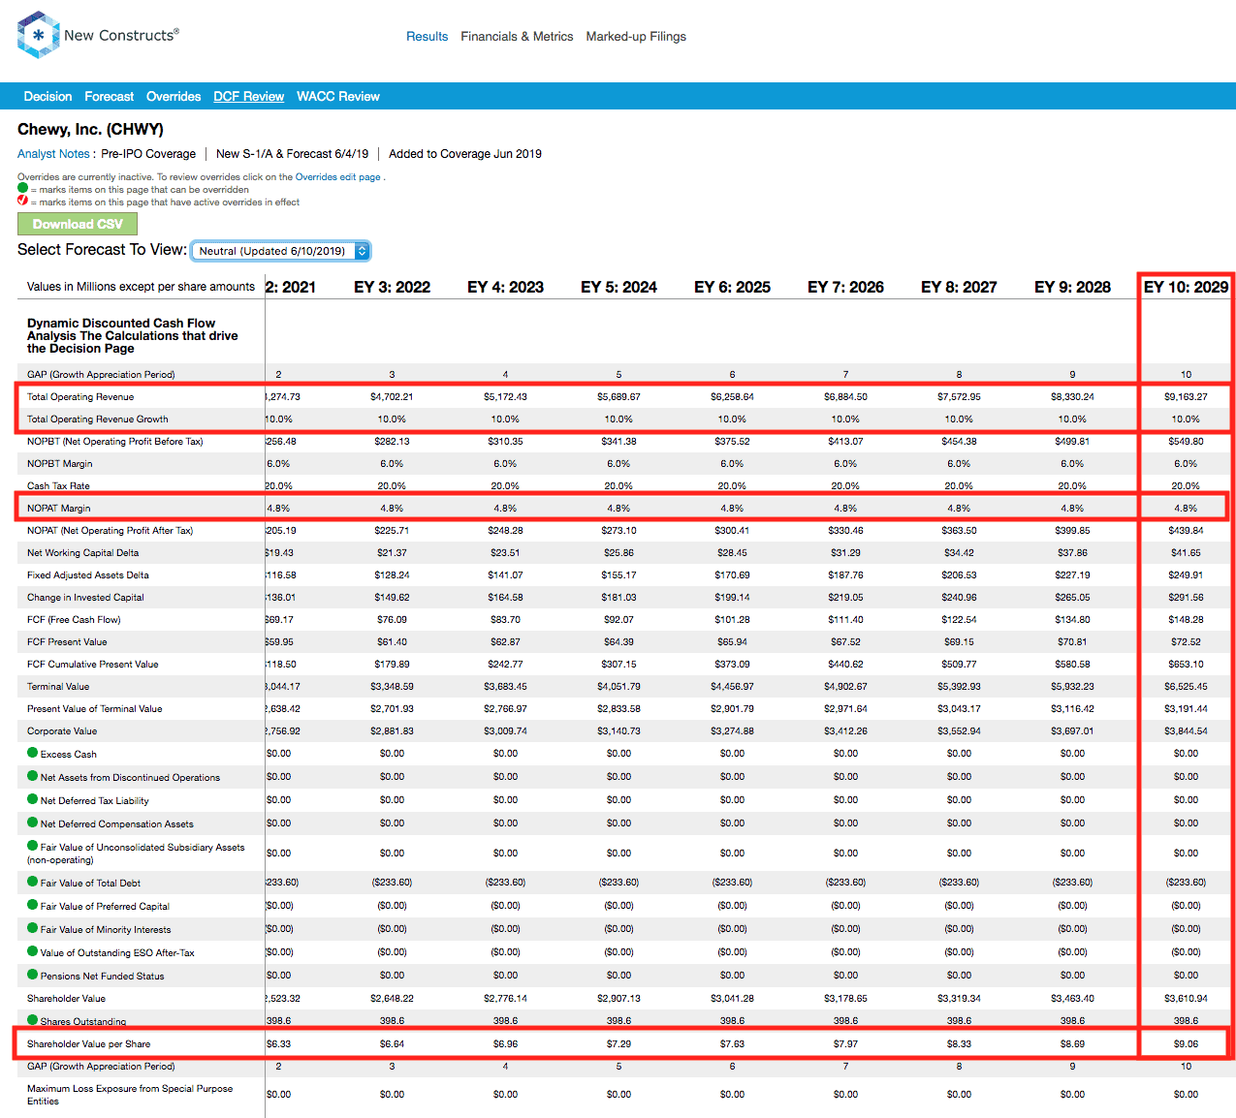Click green dot beside Fair Value of Unconsolidated Subsidiary Assets
Screen dimensions: 1236x1118
(33, 846)
